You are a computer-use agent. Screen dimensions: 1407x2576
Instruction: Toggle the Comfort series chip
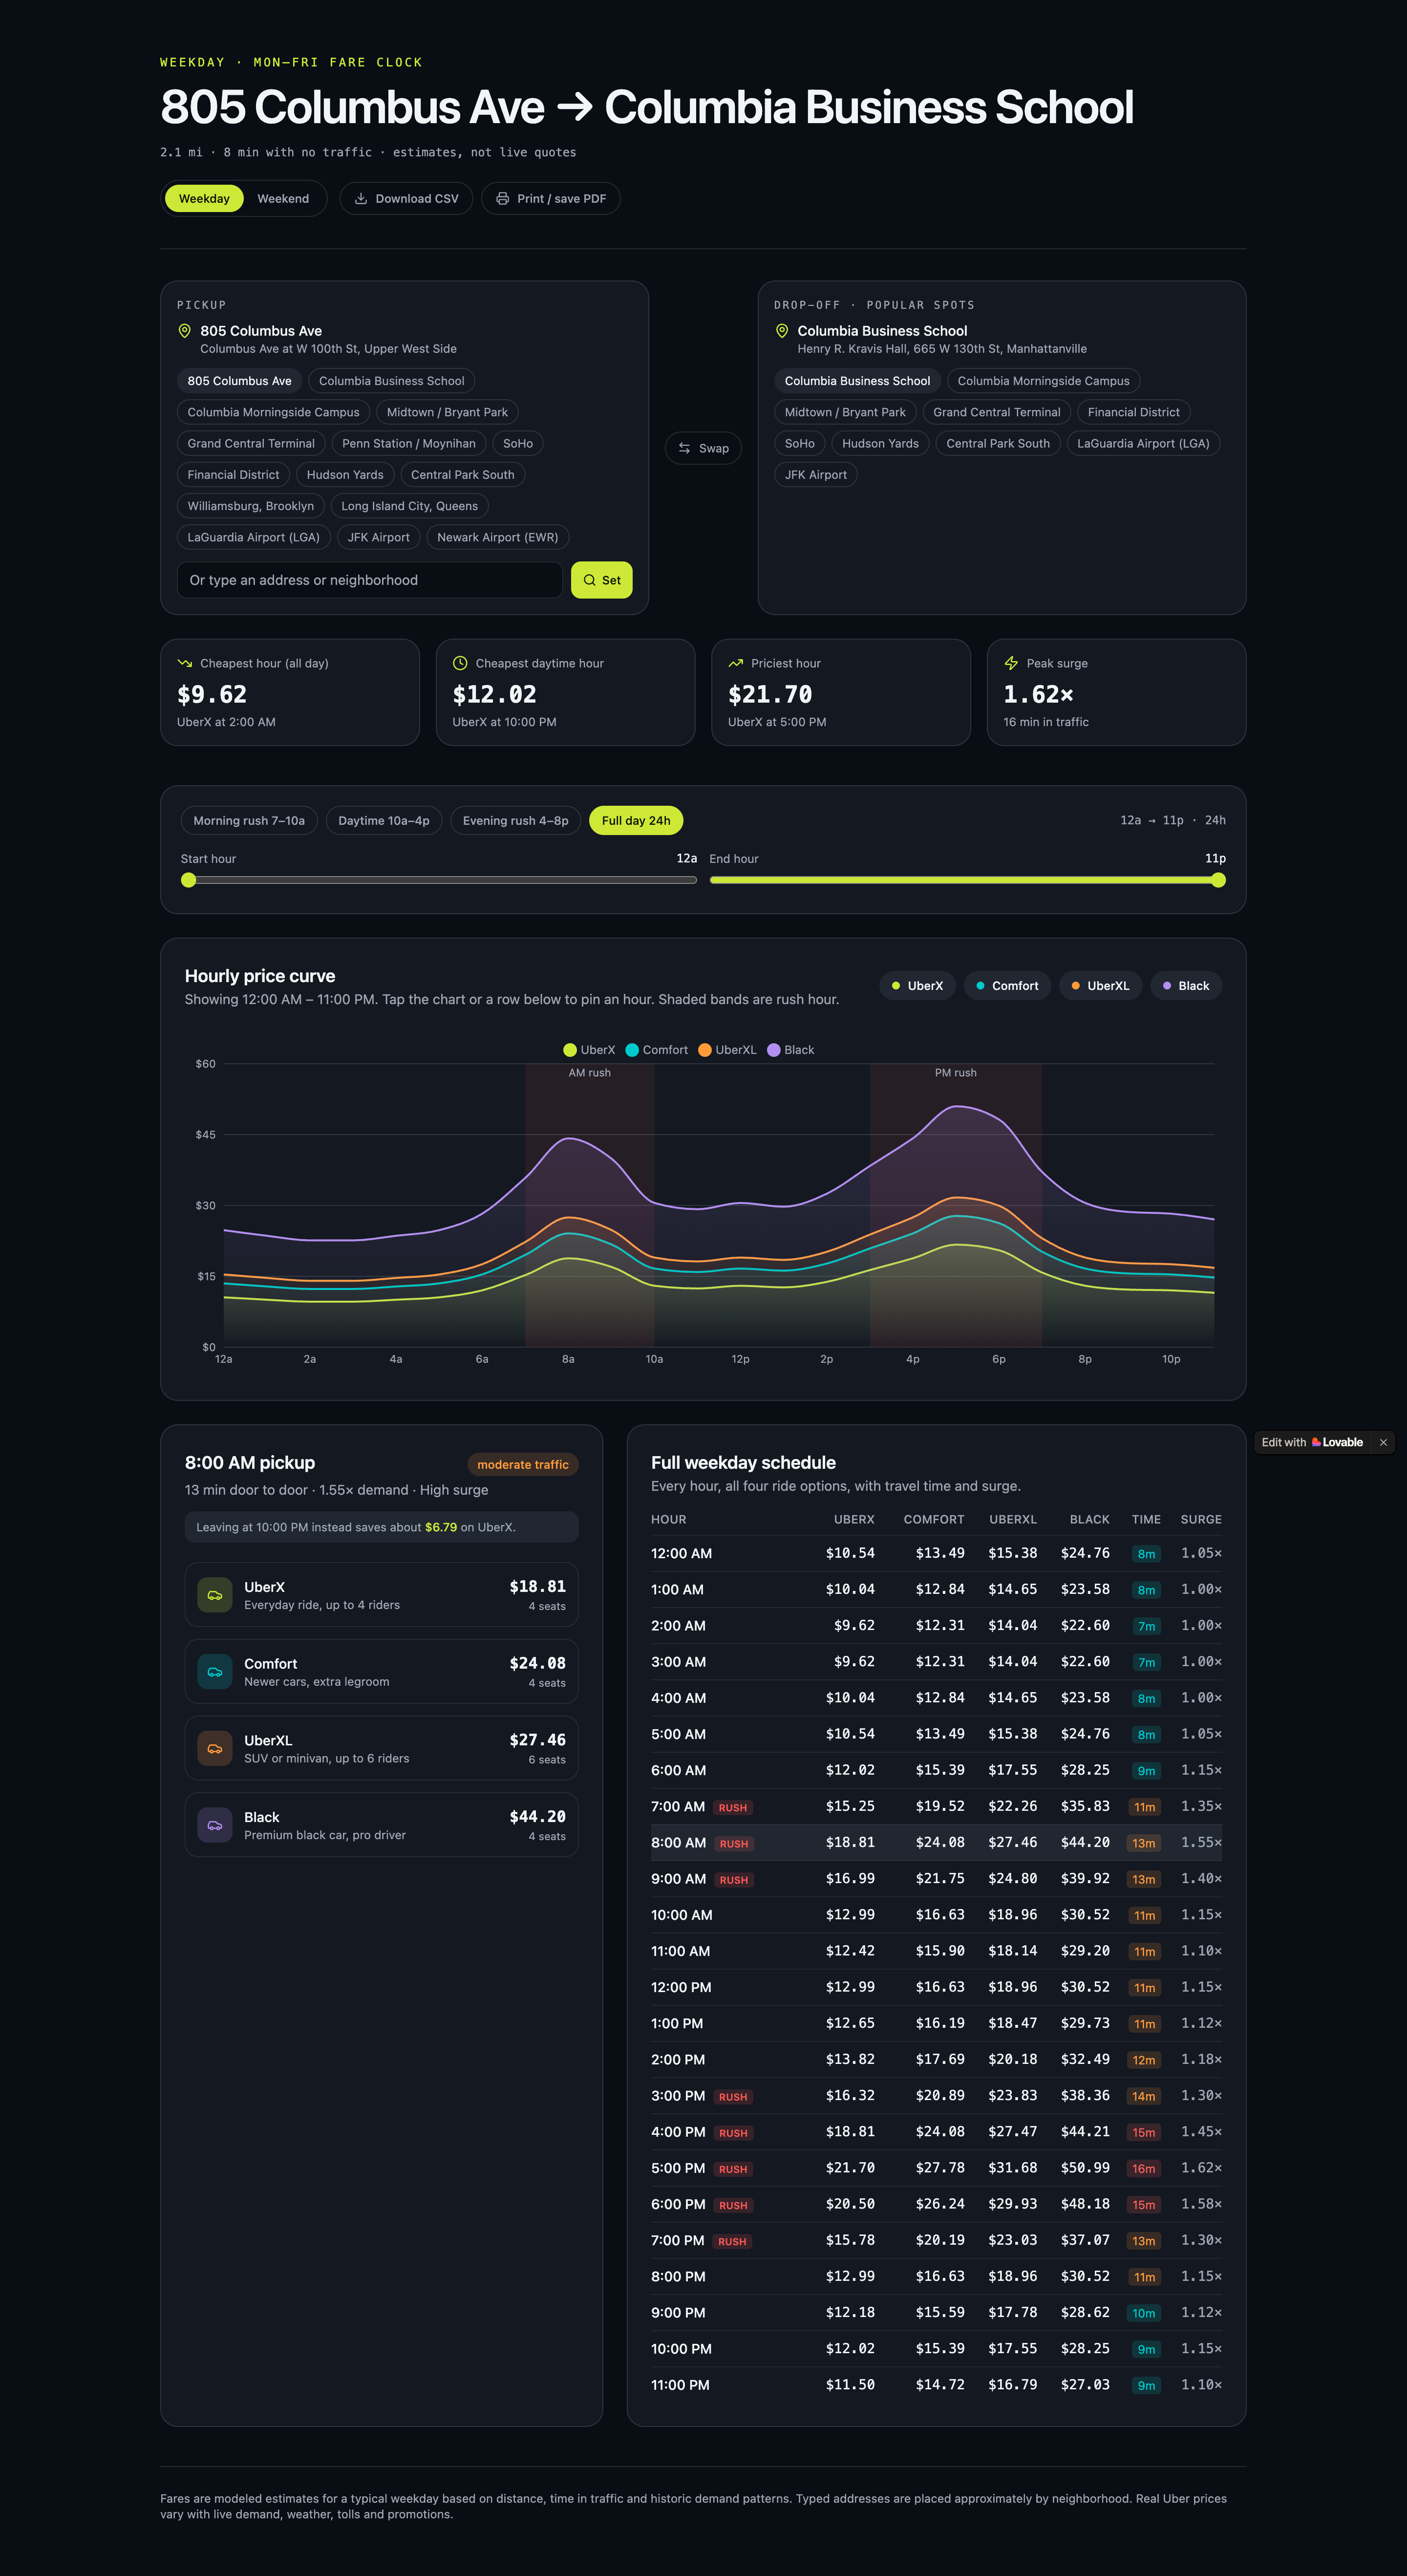pyautogui.click(x=1007, y=986)
